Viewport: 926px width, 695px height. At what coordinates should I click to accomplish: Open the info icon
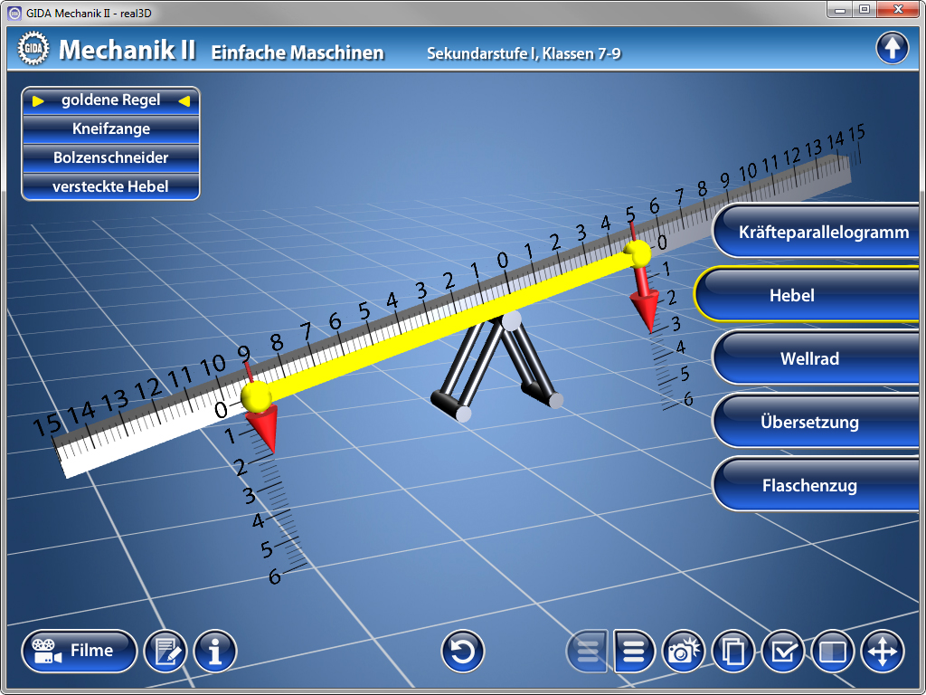click(x=215, y=651)
